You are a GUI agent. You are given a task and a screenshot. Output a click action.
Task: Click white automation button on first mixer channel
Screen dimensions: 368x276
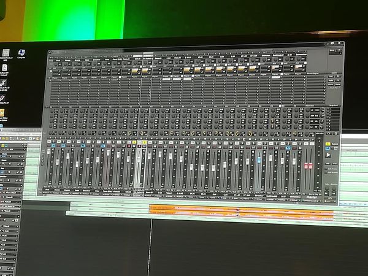(x=49, y=142)
